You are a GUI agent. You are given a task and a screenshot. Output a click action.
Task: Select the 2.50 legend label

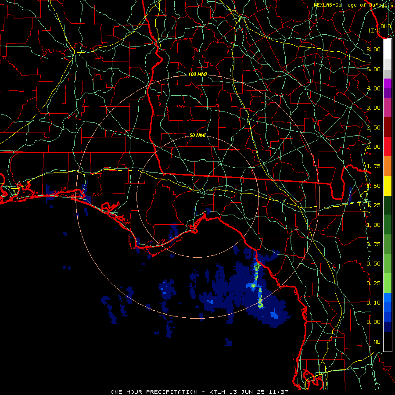(x=373, y=127)
